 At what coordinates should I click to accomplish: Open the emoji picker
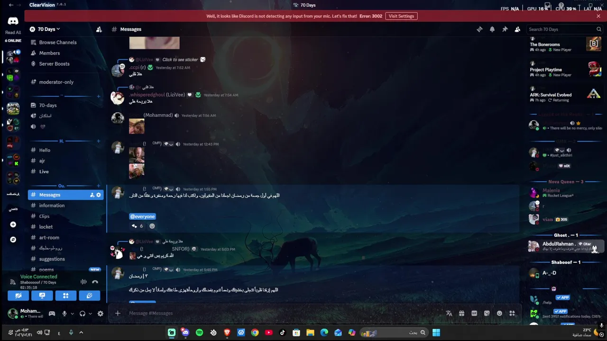click(499, 313)
